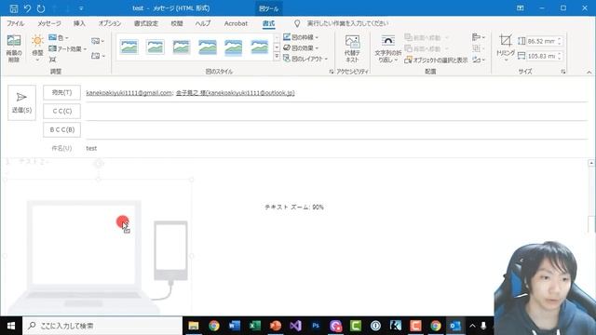This screenshot has width=596, height=335.
Task: Select the picture Format (書式) tab
Action: 268,23
